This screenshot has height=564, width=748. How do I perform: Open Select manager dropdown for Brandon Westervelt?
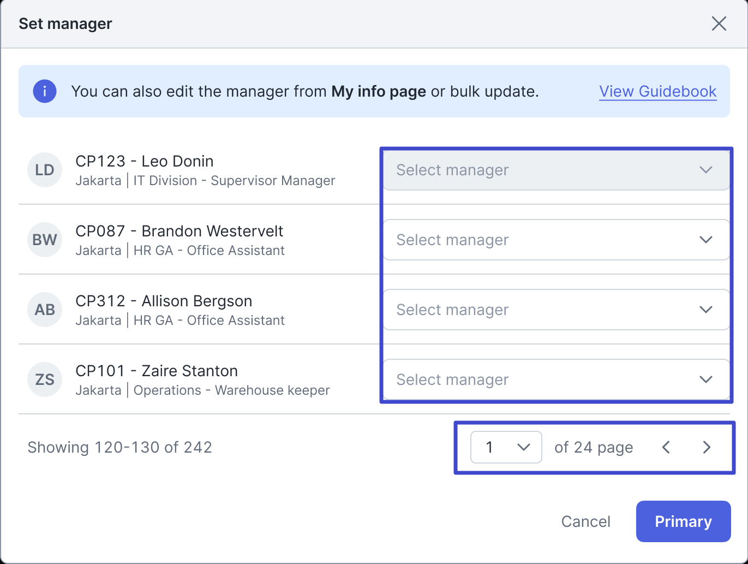click(555, 240)
